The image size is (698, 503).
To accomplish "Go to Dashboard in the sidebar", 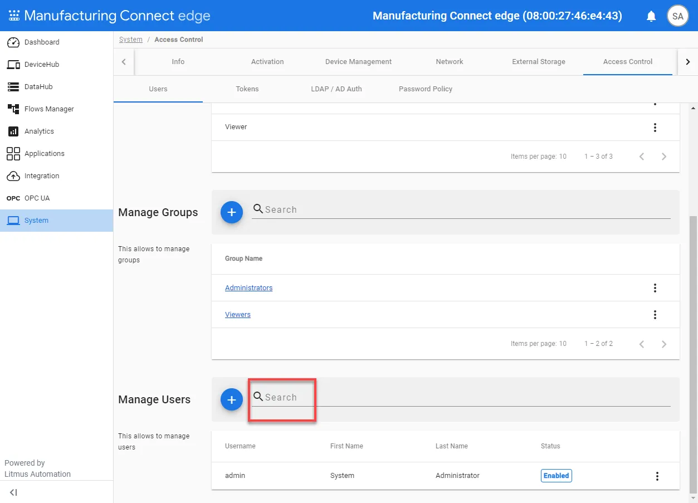I will coord(56,42).
